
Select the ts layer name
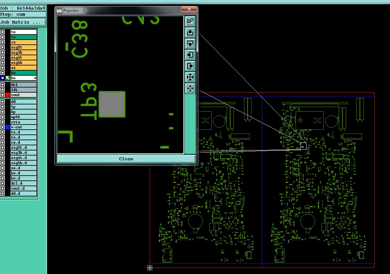23,37
